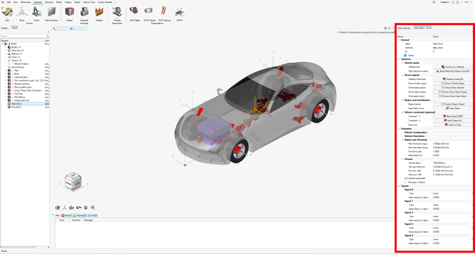Image resolution: width=475 pixels, height=254 pixels.
Task: Click the Message column header in log
Action: pyautogui.click(x=88, y=220)
